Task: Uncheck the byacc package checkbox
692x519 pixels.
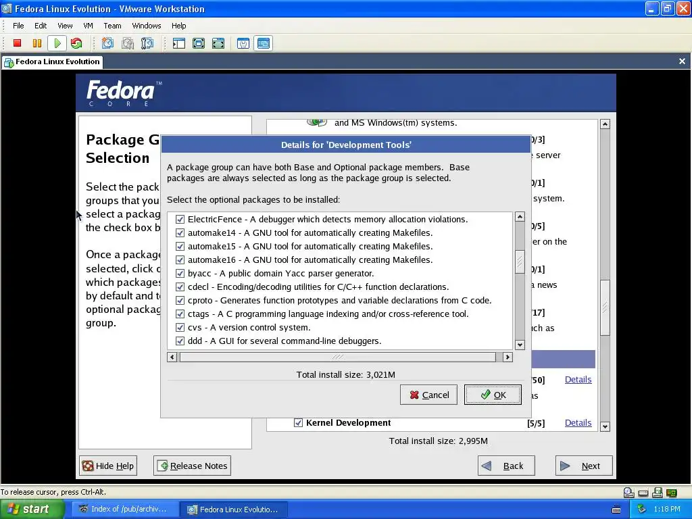Action: point(180,273)
